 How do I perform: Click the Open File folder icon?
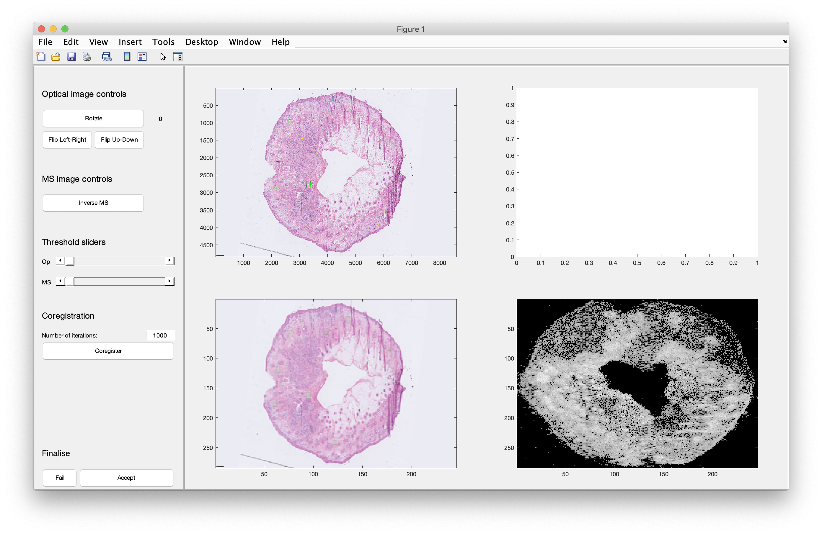[56, 57]
